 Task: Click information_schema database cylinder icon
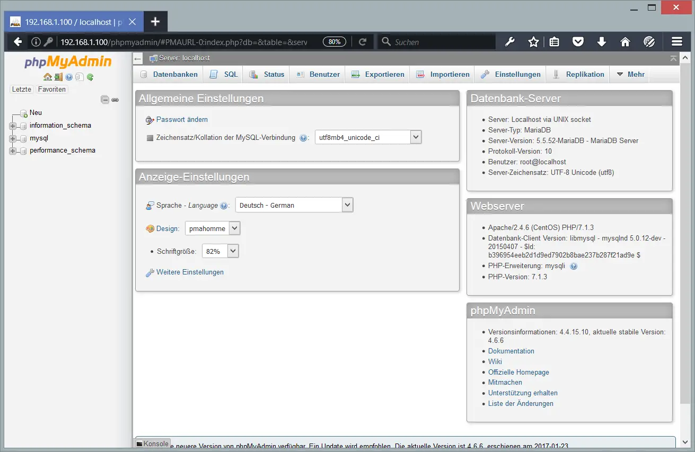coord(23,126)
